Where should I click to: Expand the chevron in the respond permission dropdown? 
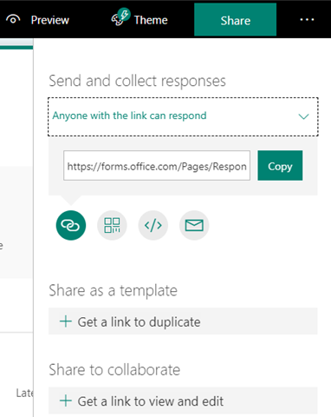303,116
